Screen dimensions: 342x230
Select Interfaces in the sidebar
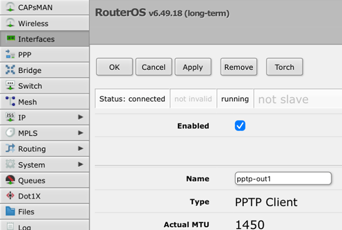pos(44,39)
